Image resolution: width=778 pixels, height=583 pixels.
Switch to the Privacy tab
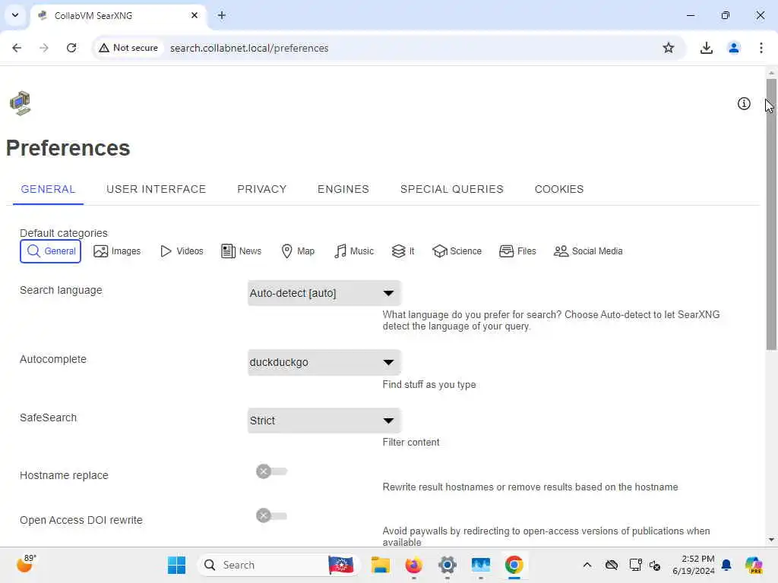pos(261,189)
